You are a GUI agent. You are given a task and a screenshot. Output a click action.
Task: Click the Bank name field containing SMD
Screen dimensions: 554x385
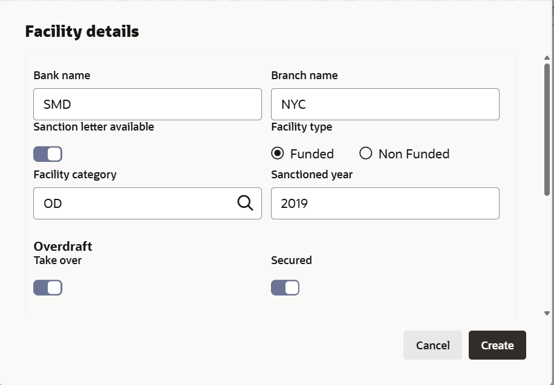(x=147, y=105)
